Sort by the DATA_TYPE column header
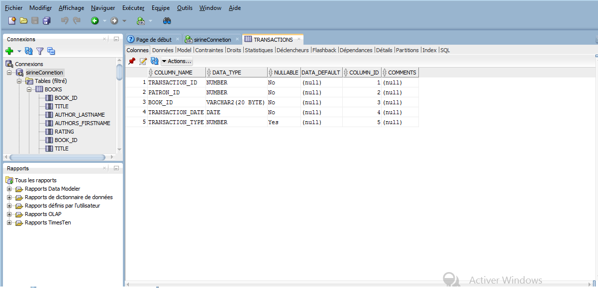The height and width of the screenshot is (288, 598). tap(226, 72)
